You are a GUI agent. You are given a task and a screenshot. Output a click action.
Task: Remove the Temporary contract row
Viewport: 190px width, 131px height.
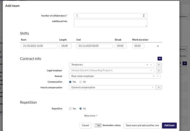click(x=159, y=65)
